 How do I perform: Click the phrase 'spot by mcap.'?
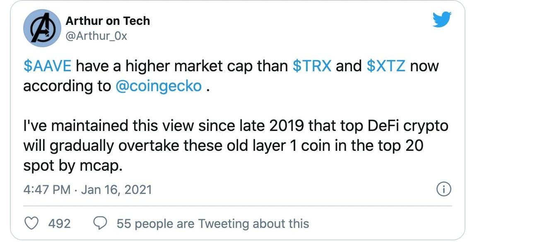73,166
